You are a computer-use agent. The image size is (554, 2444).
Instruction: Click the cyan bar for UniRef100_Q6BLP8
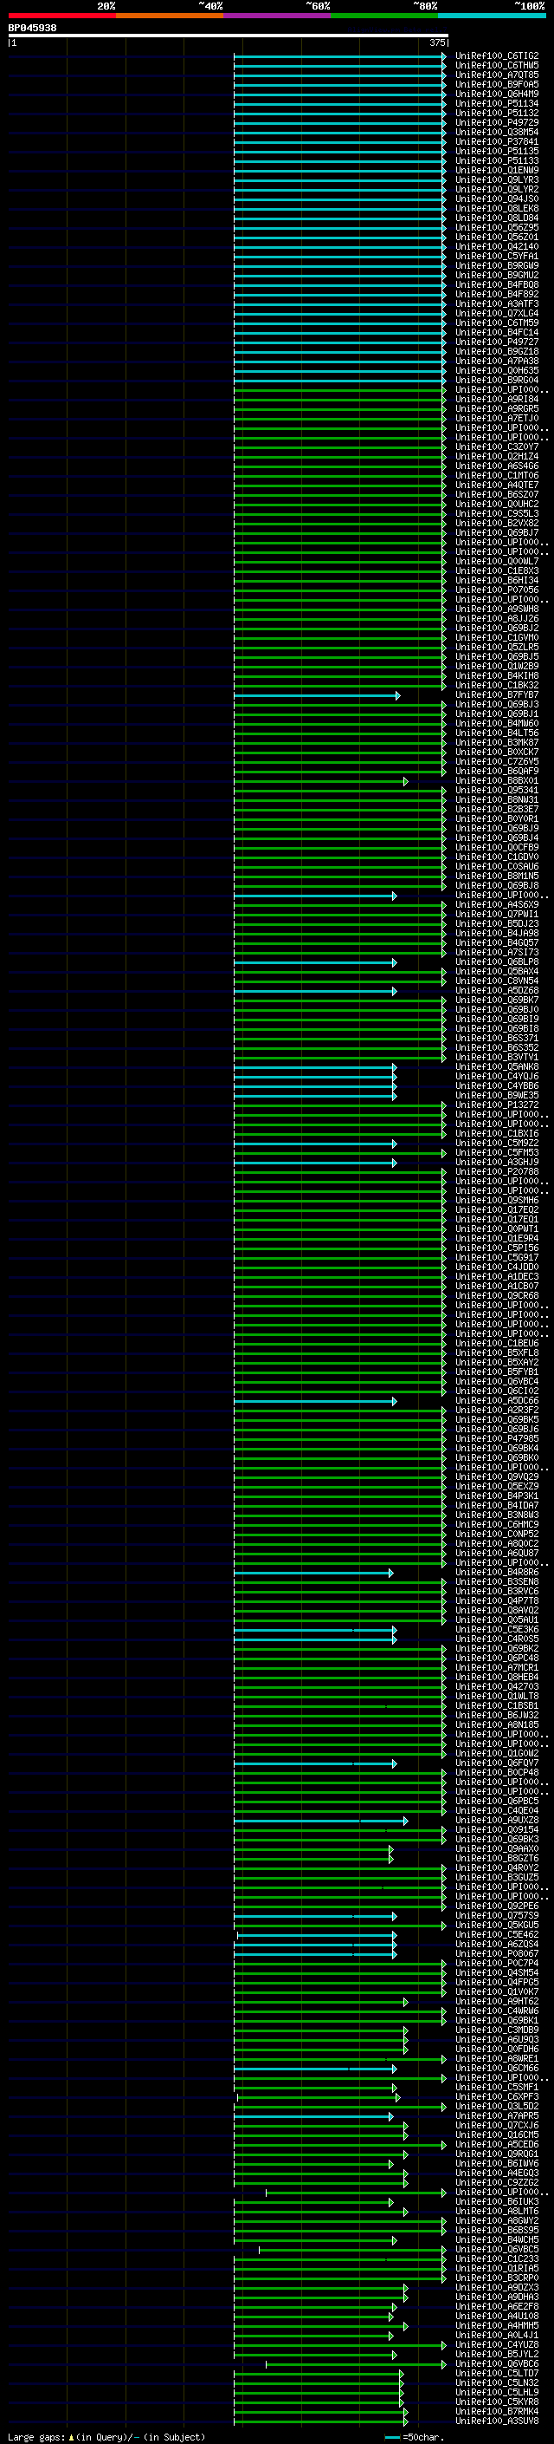[x=315, y=962]
